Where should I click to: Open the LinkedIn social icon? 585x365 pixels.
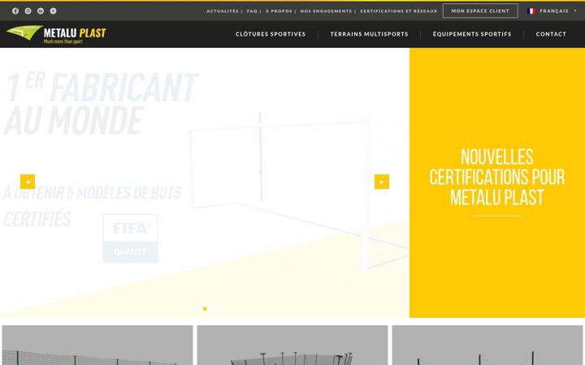click(41, 11)
